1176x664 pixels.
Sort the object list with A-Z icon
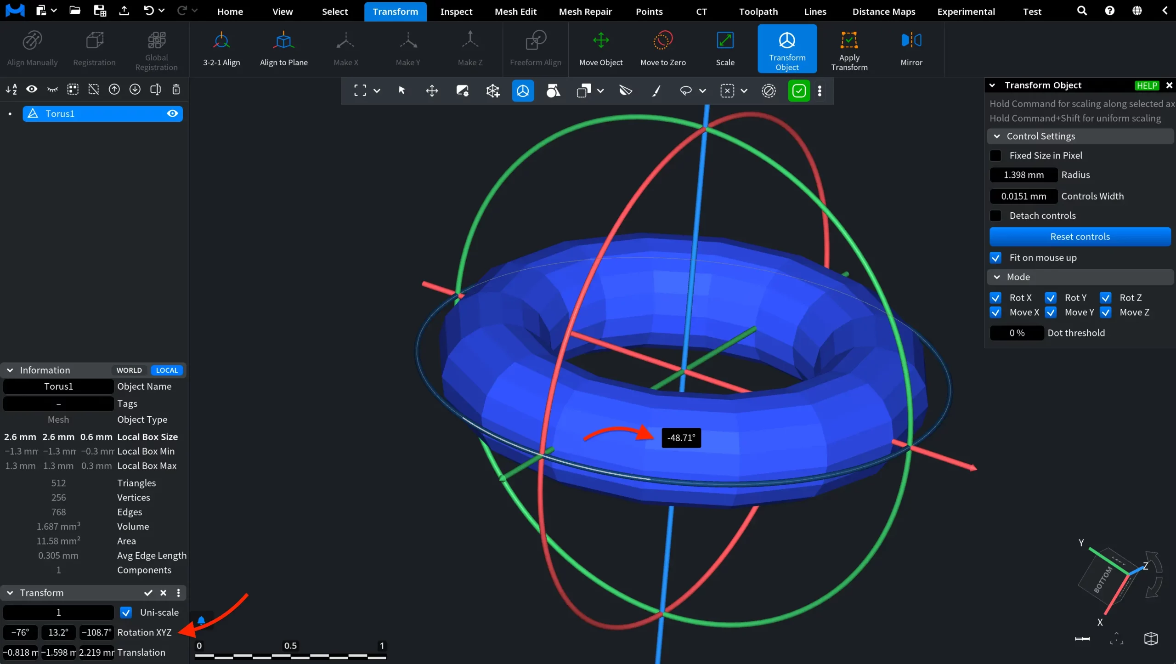tap(11, 89)
